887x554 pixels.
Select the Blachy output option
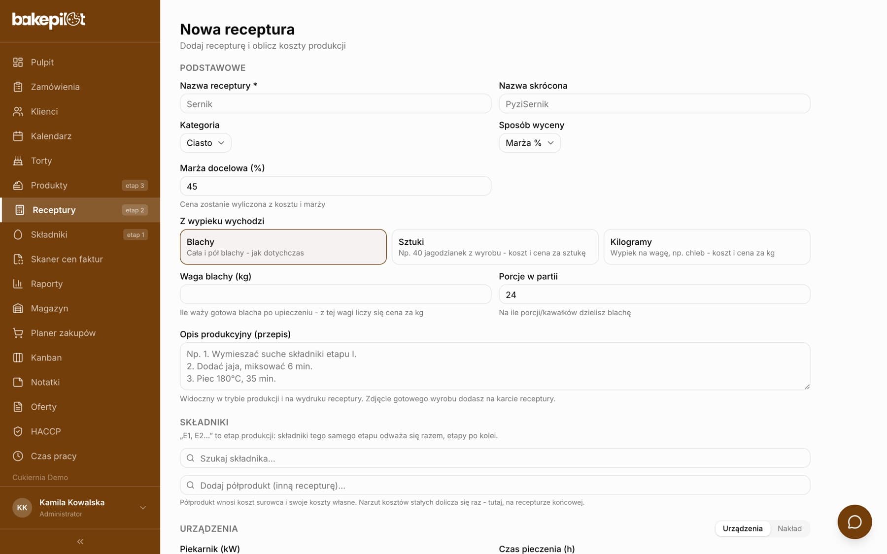[x=283, y=247]
